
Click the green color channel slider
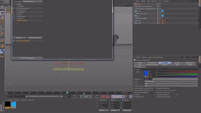coord(177,74)
